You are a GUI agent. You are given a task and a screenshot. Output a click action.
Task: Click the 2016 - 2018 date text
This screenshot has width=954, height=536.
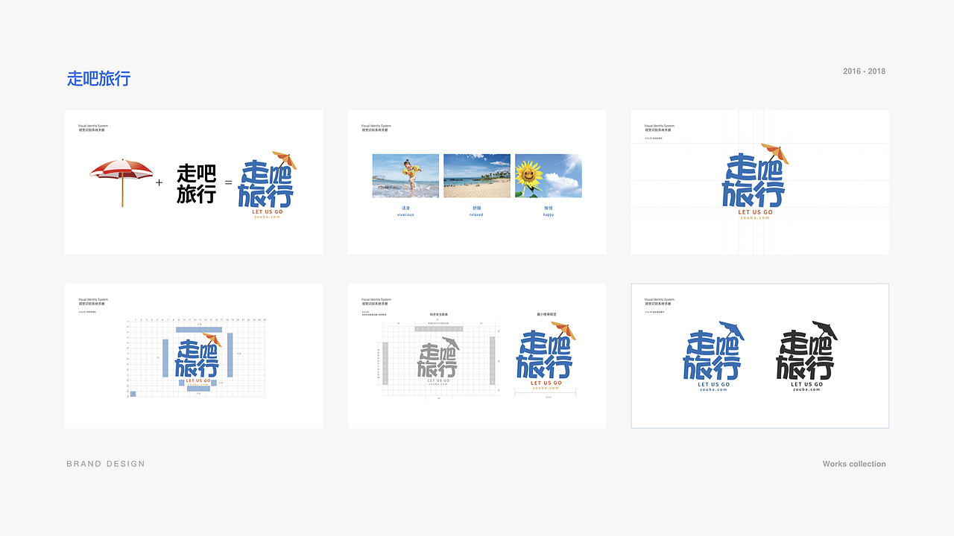click(865, 71)
